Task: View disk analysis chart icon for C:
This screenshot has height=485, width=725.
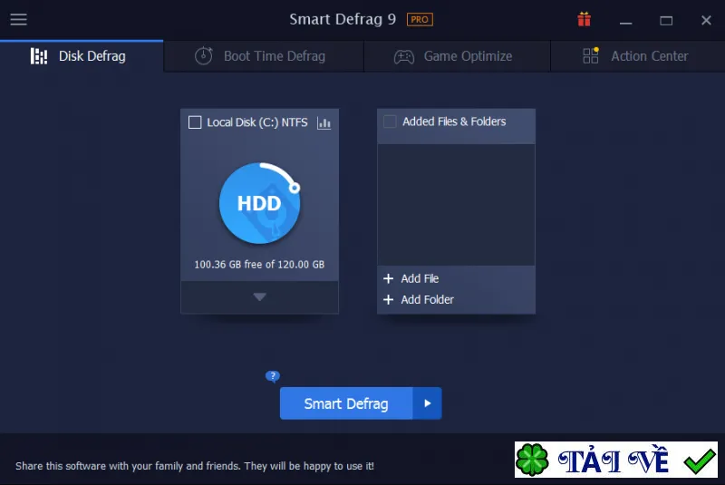Action: tap(324, 123)
